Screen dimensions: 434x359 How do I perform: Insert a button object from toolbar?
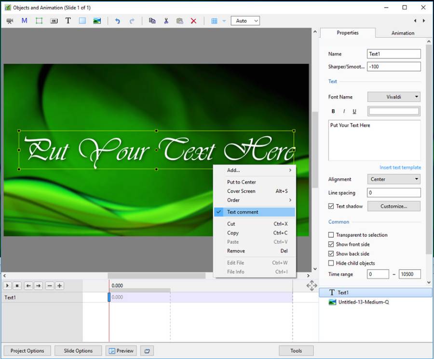54,21
